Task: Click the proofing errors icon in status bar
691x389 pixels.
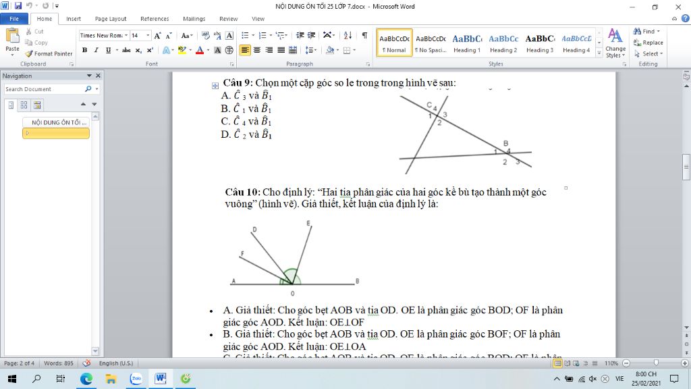Action: [x=87, y=363]
